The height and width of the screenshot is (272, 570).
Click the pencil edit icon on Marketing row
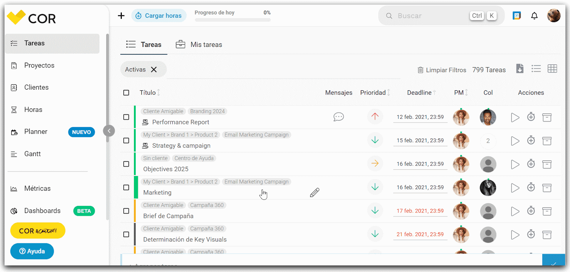pyautogui.click(x=315, y=192)
